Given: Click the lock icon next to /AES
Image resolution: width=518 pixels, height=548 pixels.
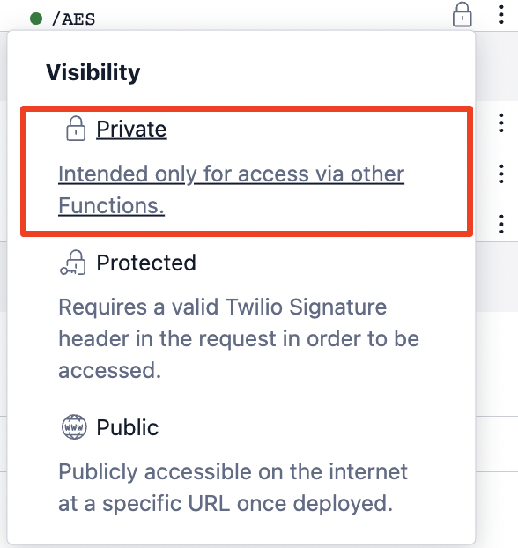Looking at the screenshot, I should pos(462,15).
